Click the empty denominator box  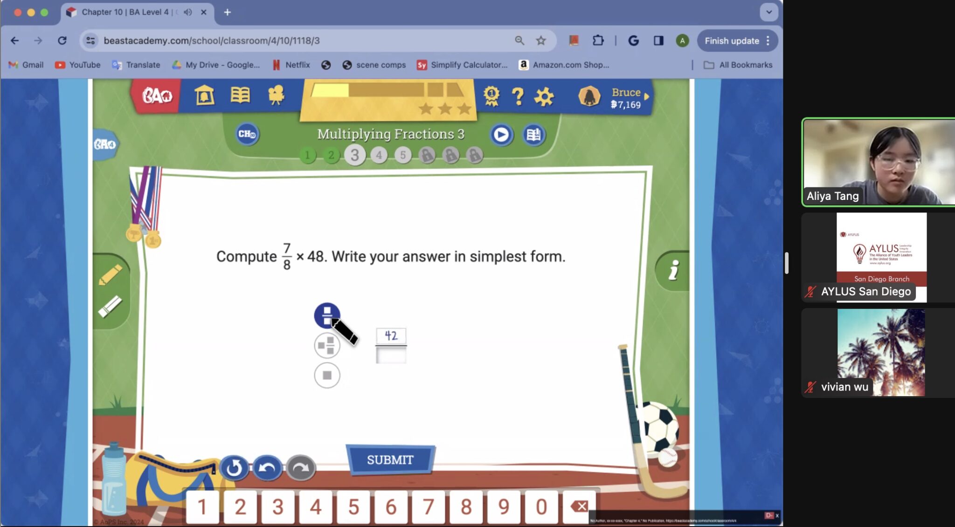[x=391, y=355]
